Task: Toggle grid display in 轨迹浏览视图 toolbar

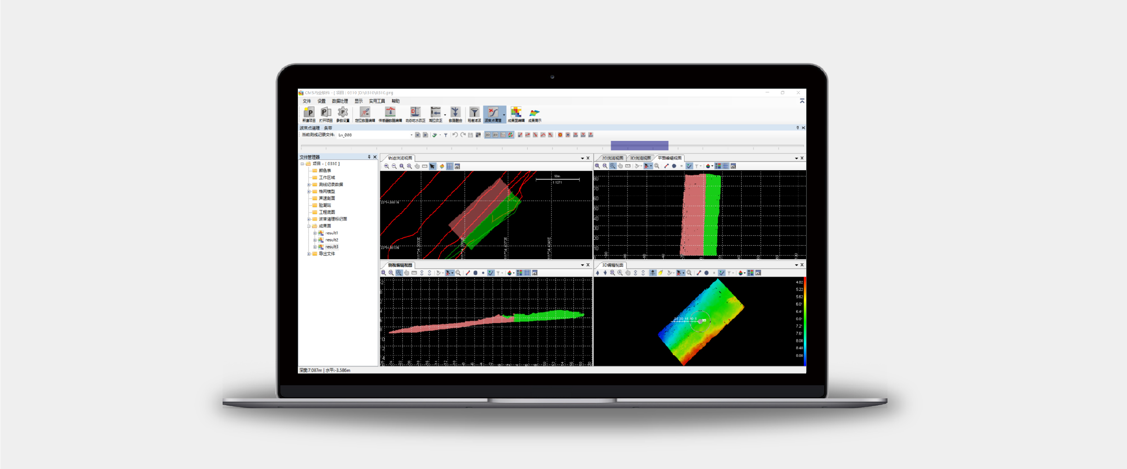Action: [450, 167]
